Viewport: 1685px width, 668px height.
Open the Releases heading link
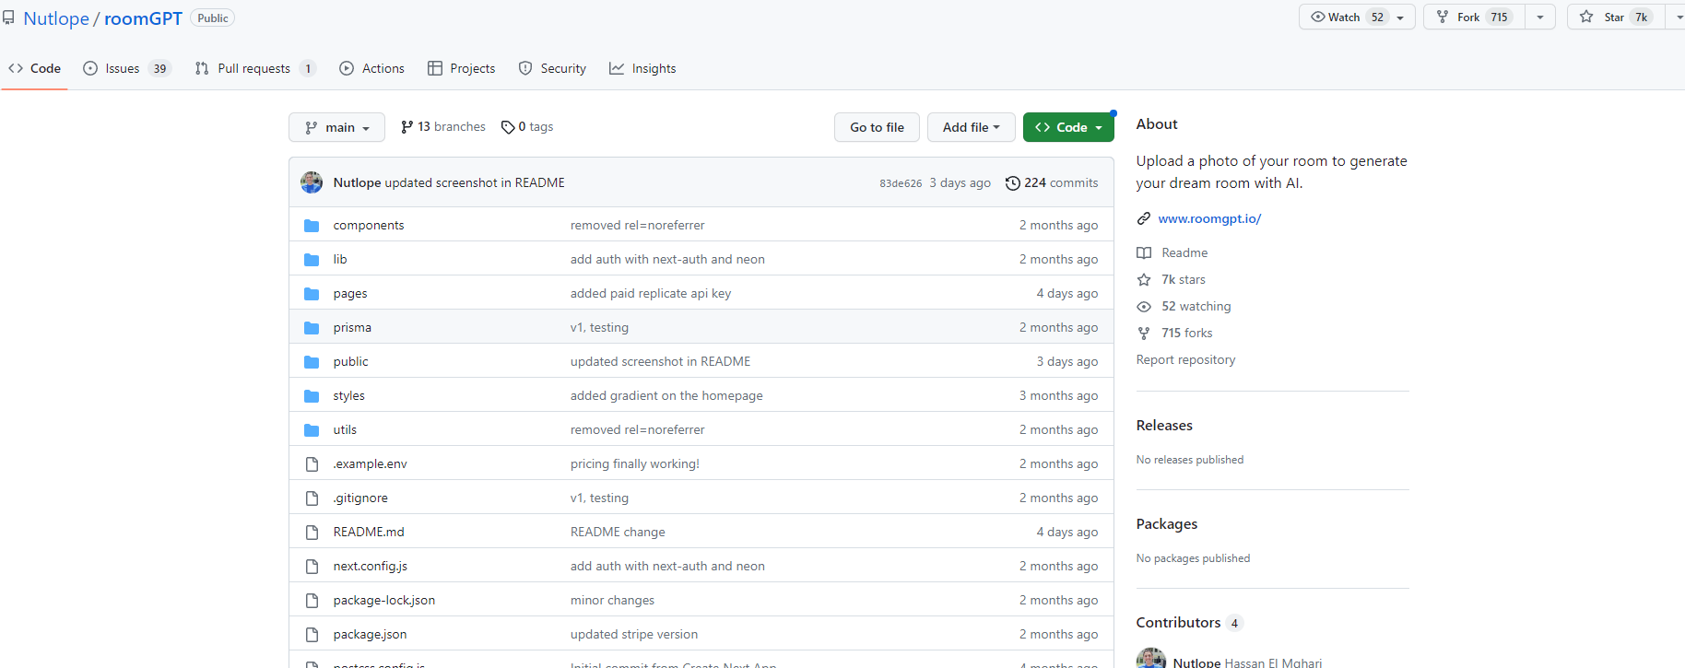(1164, 425)
